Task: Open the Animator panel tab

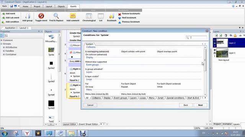Action: 227,124
